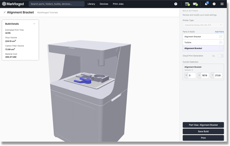
Task: Click the X position field showing 167.6
Action: [x=205, y=76]
